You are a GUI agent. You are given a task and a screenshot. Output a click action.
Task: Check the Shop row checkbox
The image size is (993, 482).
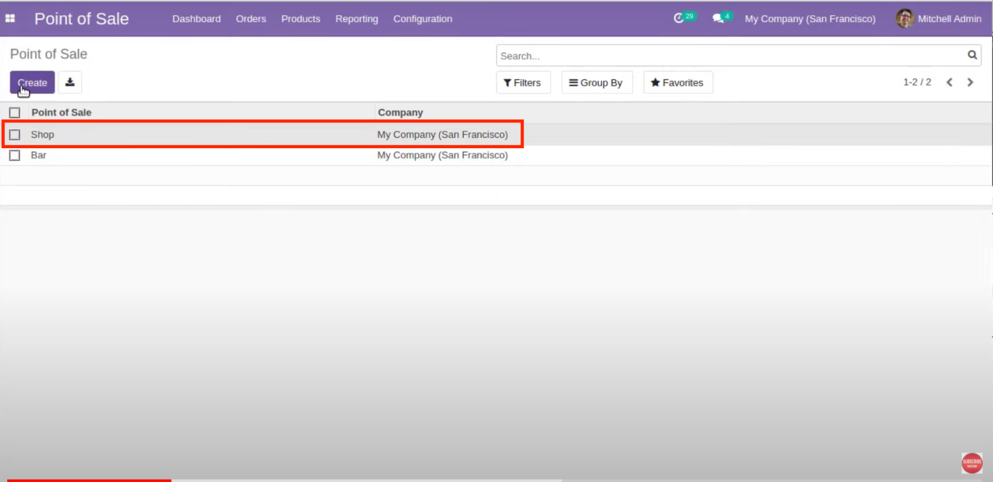click(x=15, y=135)
